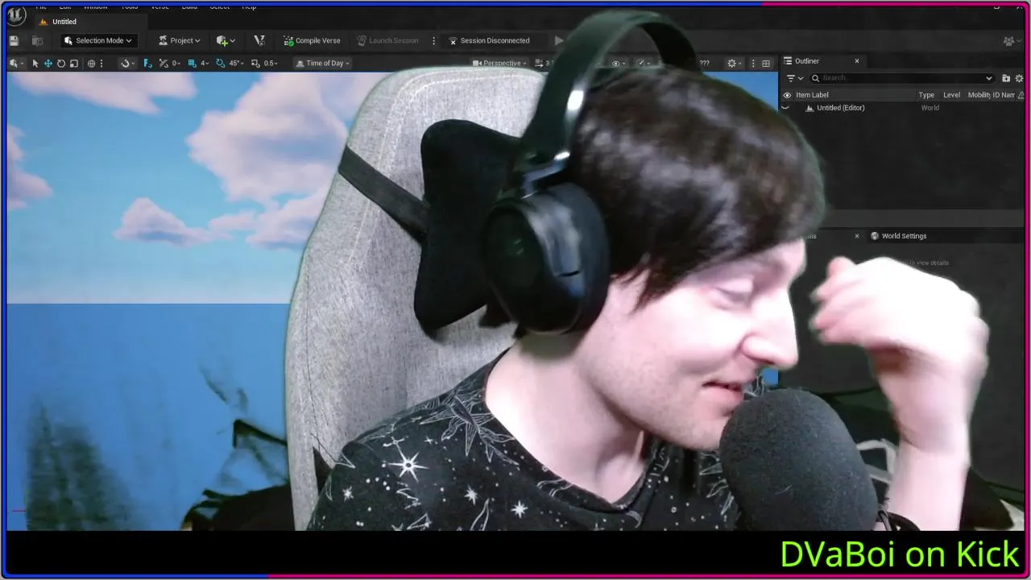The image size is (1031, 580).
Task: Open the Time of Day dropdown
Action: (x=322, y=63)
